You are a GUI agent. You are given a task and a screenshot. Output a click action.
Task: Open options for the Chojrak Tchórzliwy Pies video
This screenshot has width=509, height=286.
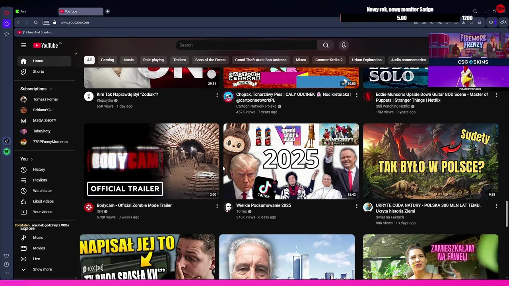[x=357, y=95]
